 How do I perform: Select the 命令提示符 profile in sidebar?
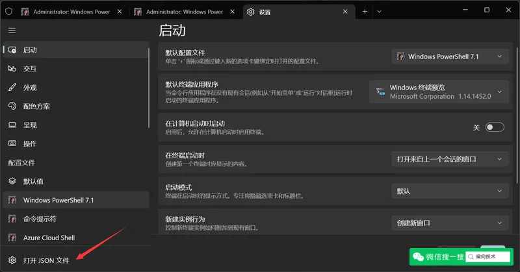click(x=76, y=219)
